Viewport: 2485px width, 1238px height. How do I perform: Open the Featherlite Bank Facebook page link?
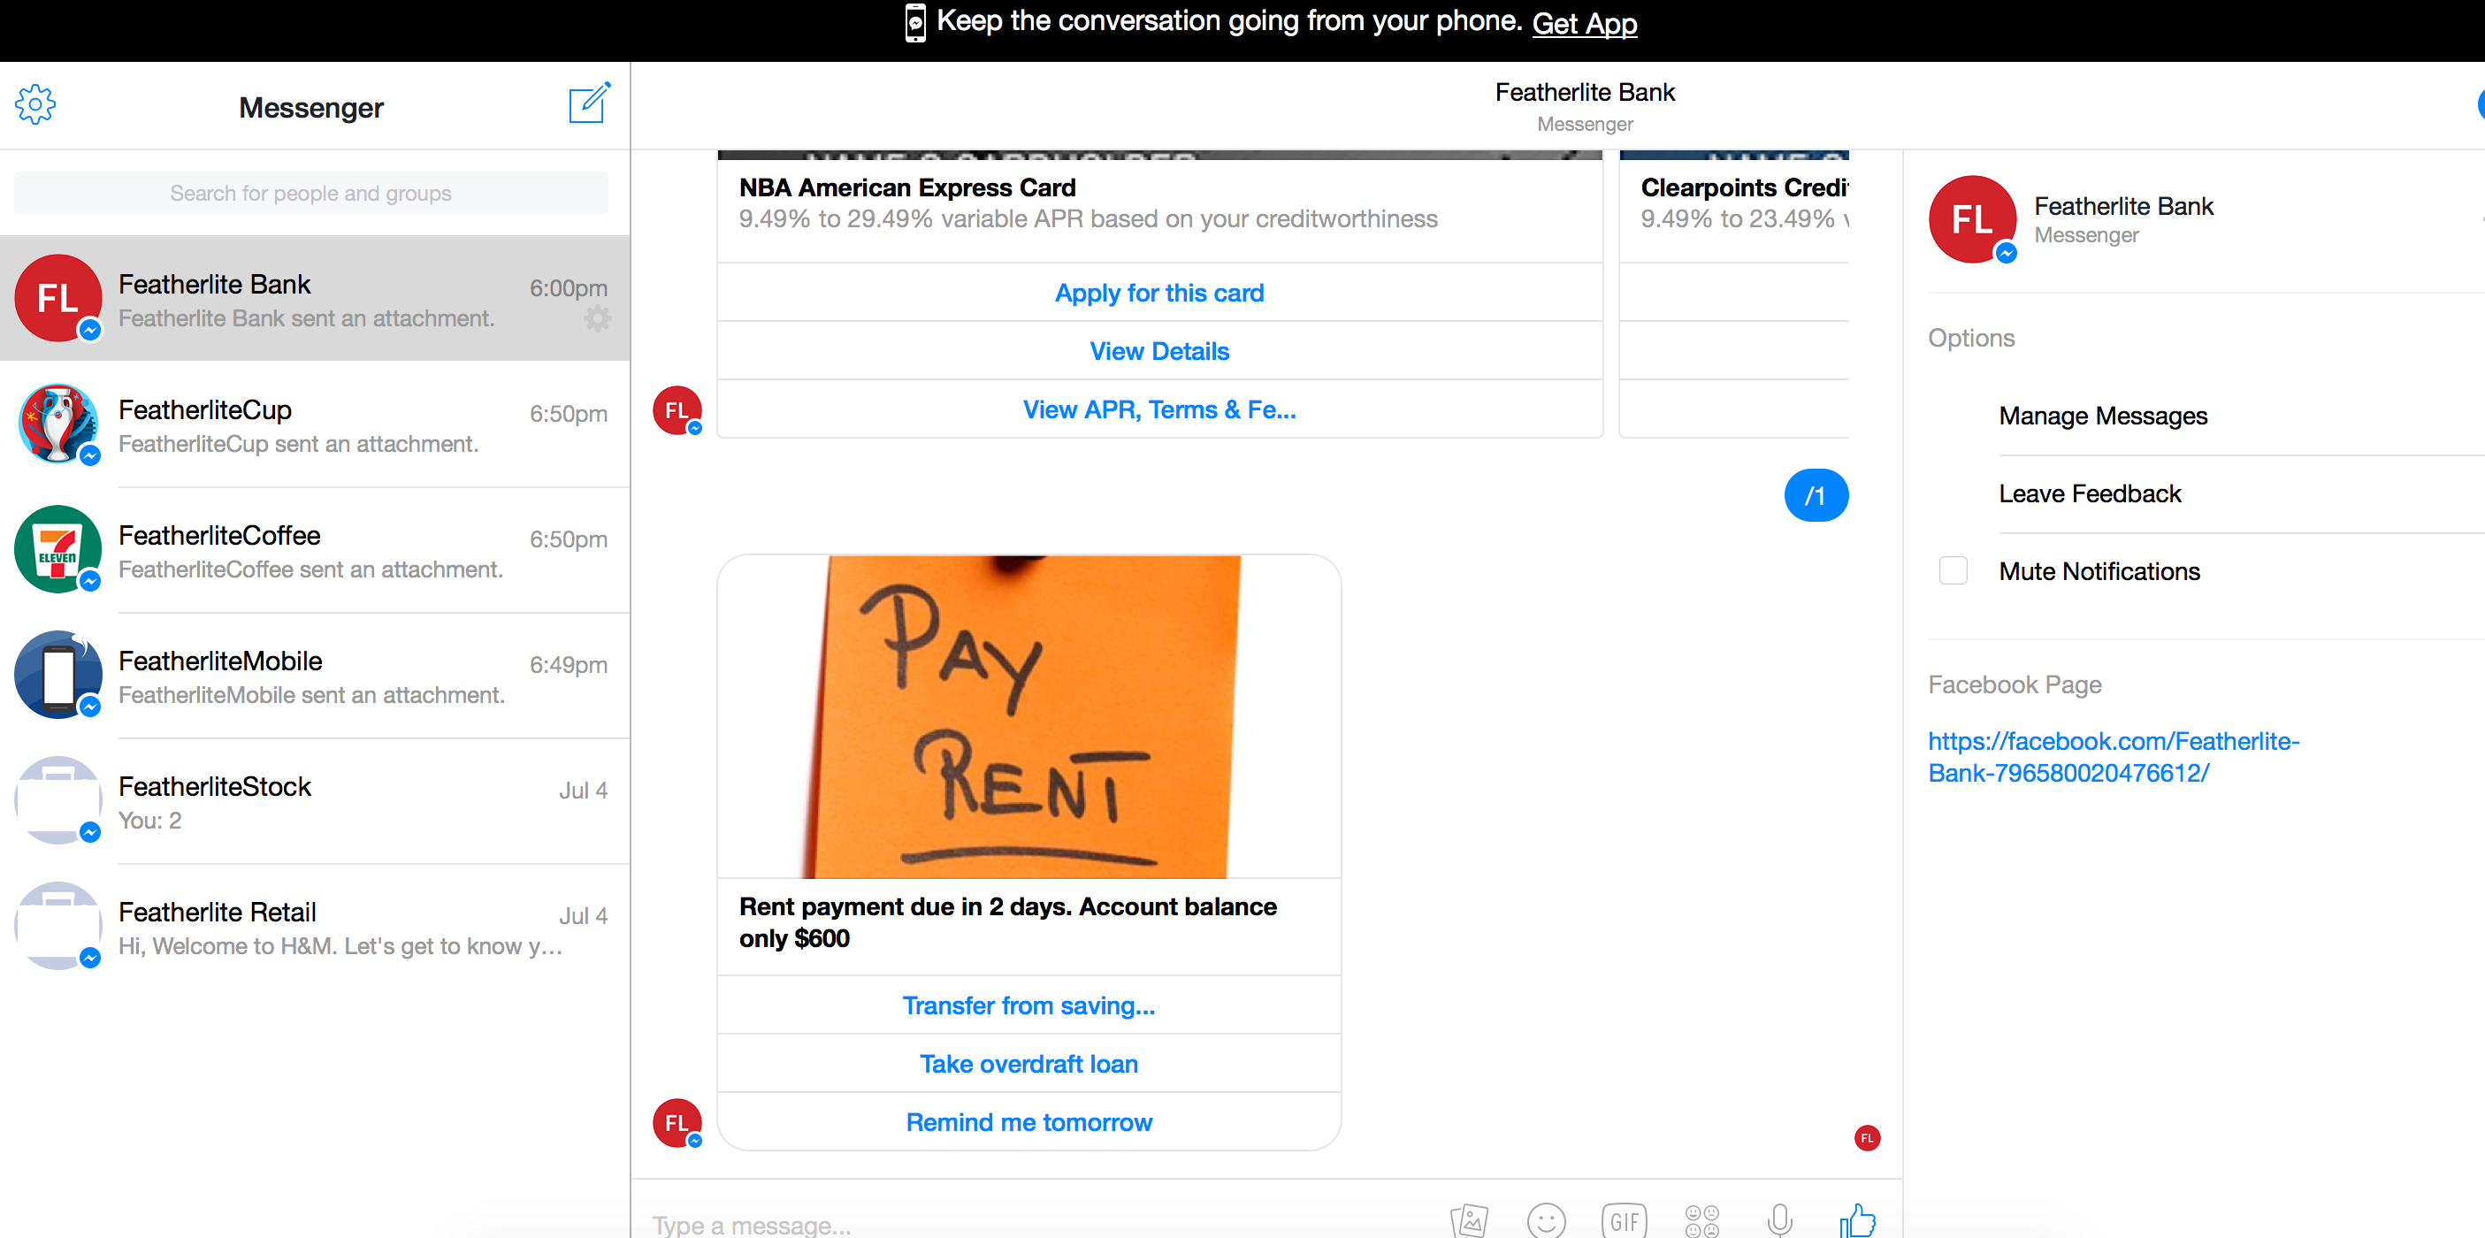click(2113, 756)
